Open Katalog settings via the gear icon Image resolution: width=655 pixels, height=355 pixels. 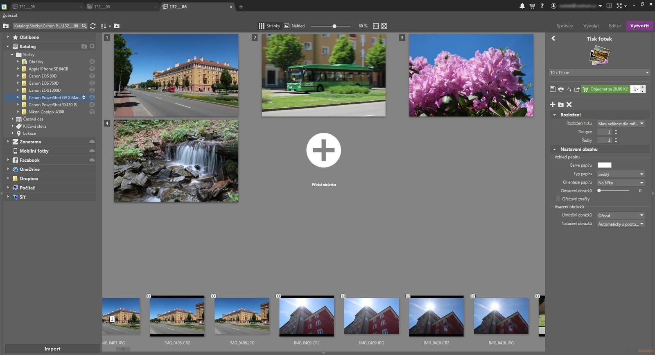click(92, 46)
